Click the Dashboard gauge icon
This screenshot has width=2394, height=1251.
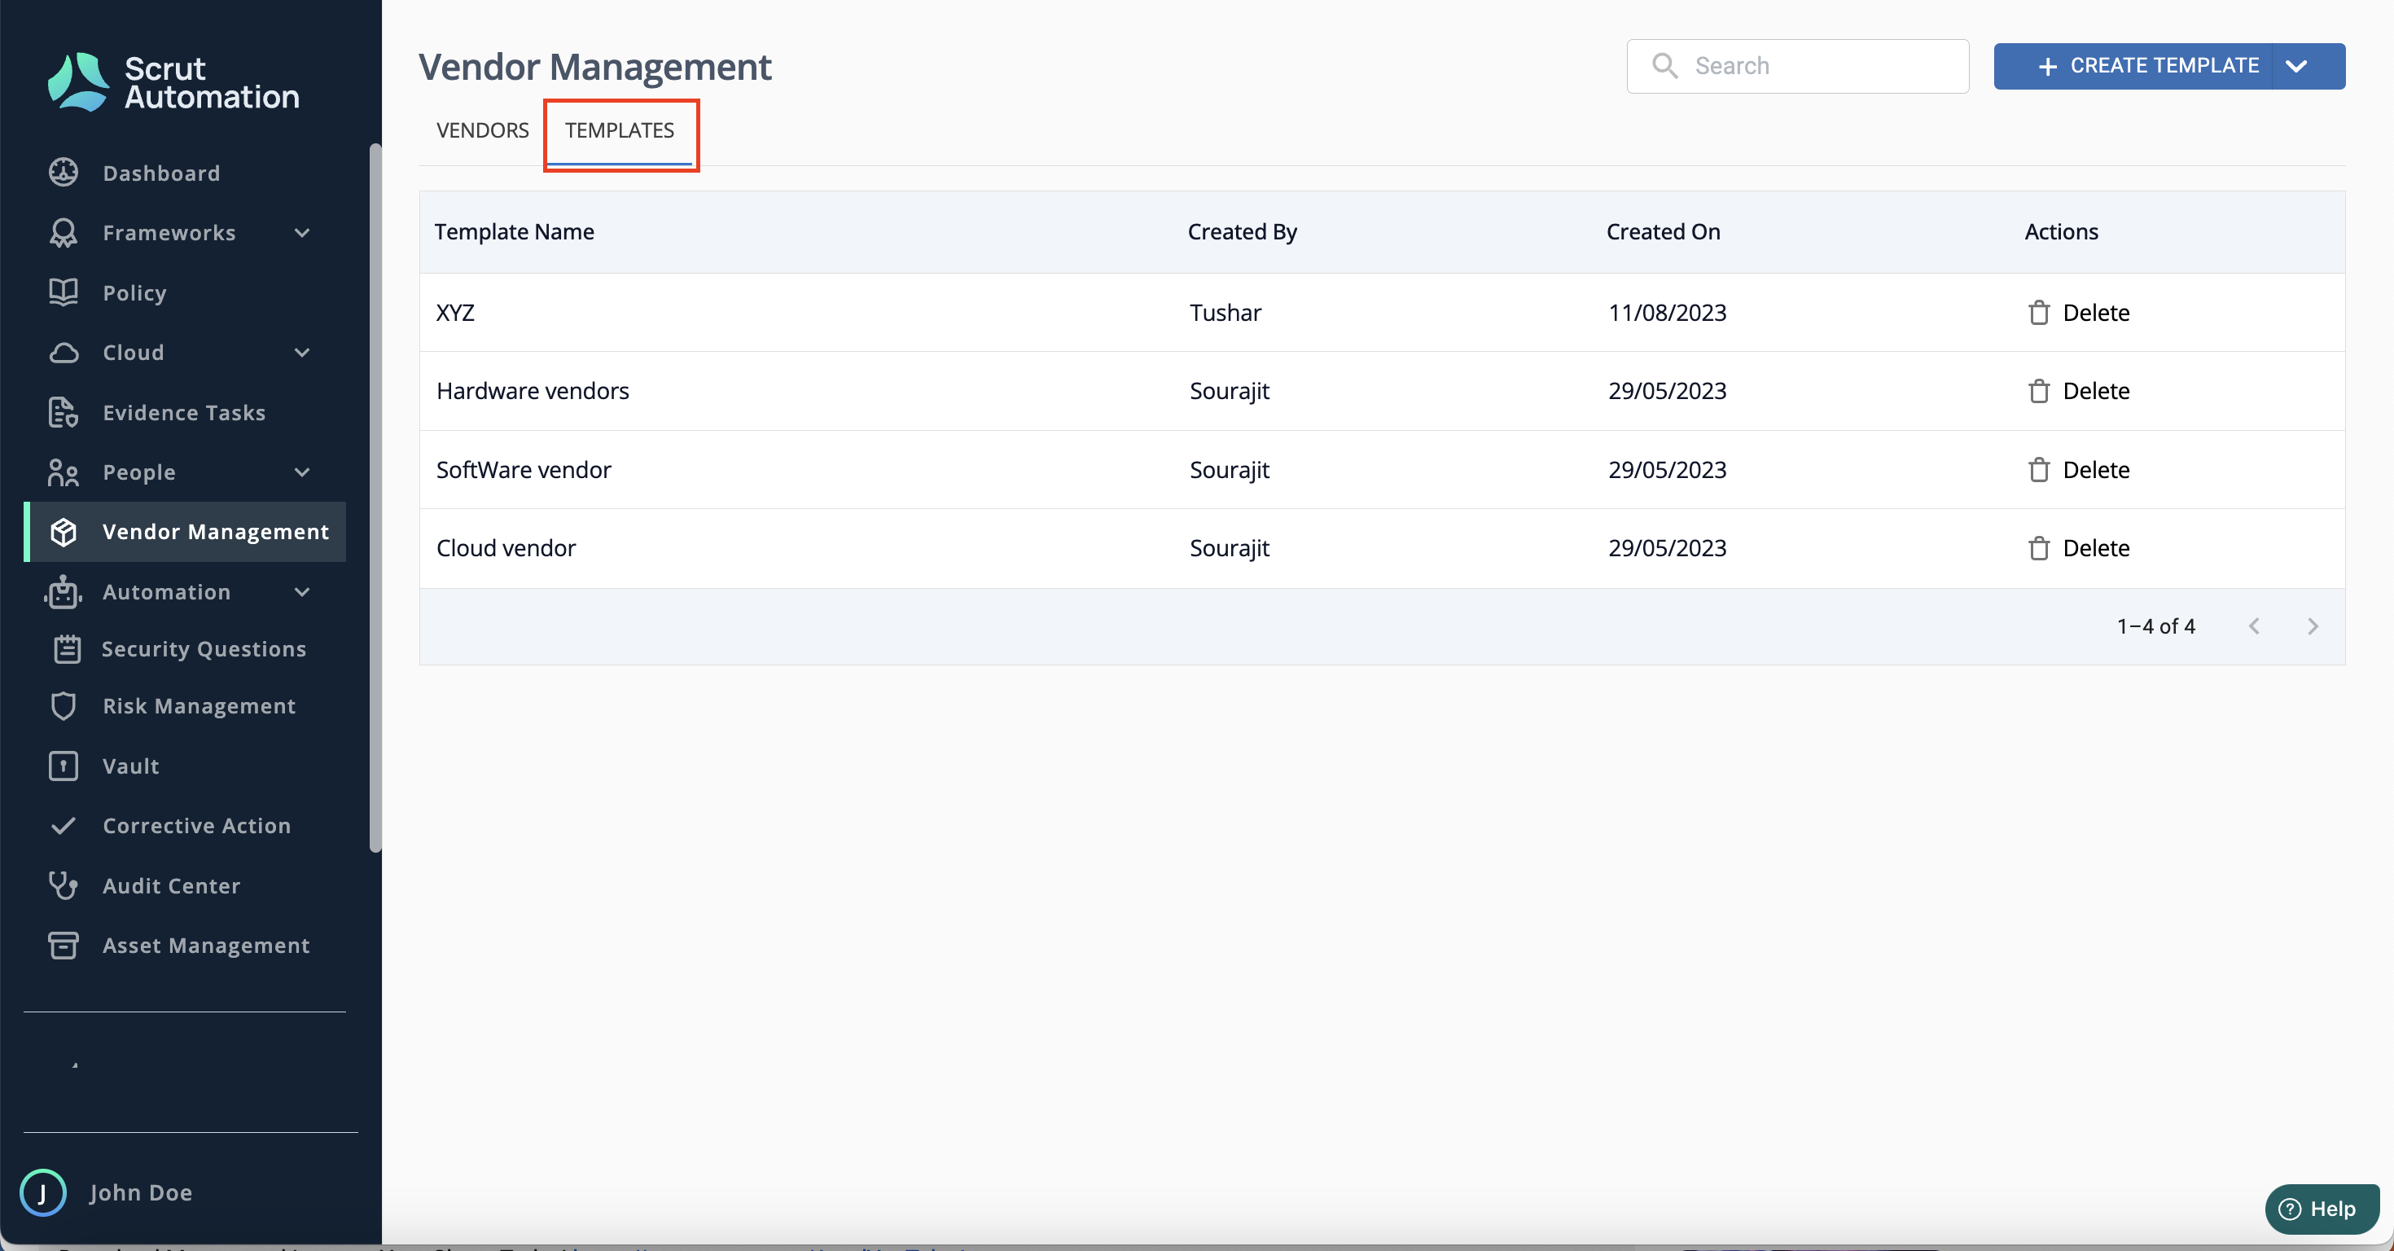[64, 173]
